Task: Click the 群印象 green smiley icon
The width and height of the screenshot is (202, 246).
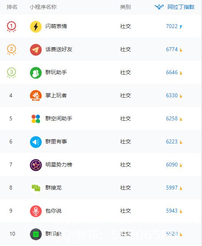Action: (36, 234)
